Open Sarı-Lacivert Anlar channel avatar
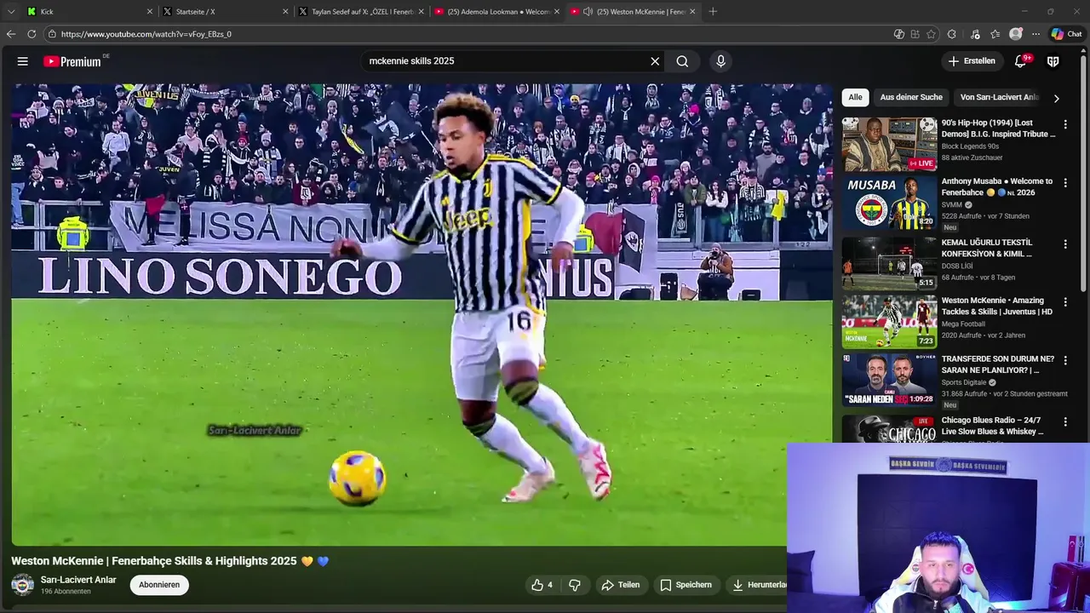The width and height of the screenshot is (1090, 613). pyautogui.click(x=23, y=585)
